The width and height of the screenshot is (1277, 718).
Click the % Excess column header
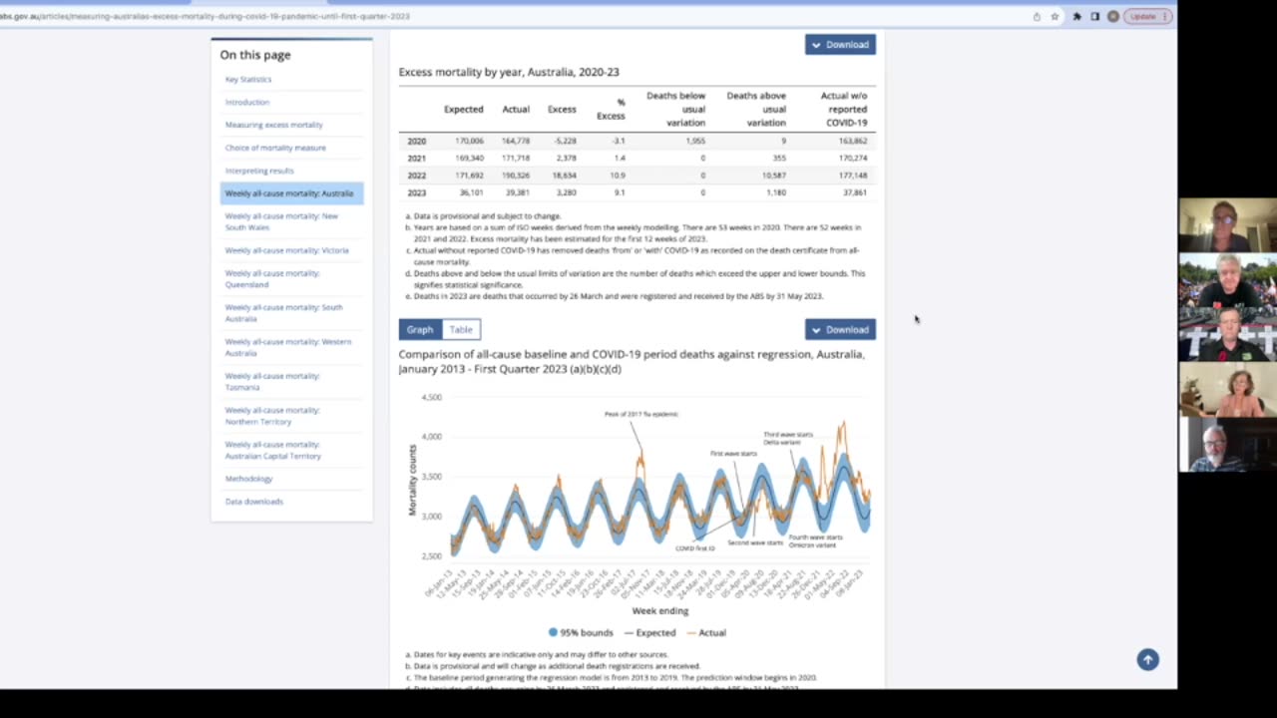point(612,109)
